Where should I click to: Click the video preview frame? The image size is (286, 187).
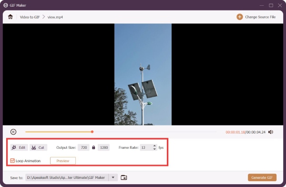pos(143,74)
